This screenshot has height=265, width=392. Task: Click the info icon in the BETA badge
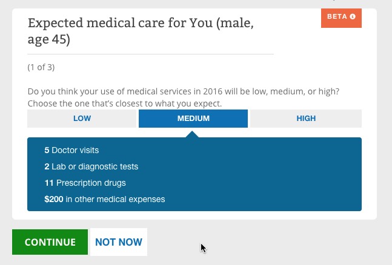353,17
